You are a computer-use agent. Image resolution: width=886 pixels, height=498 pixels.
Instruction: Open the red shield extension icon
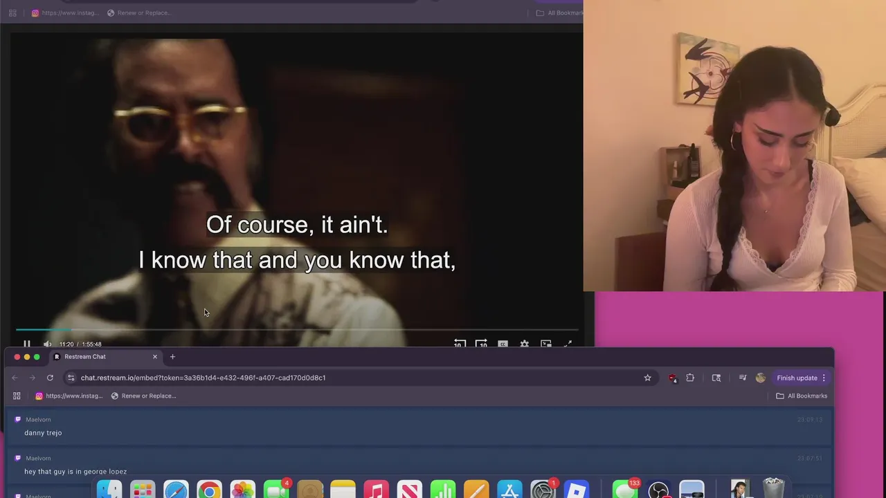(x=672, y=378)
